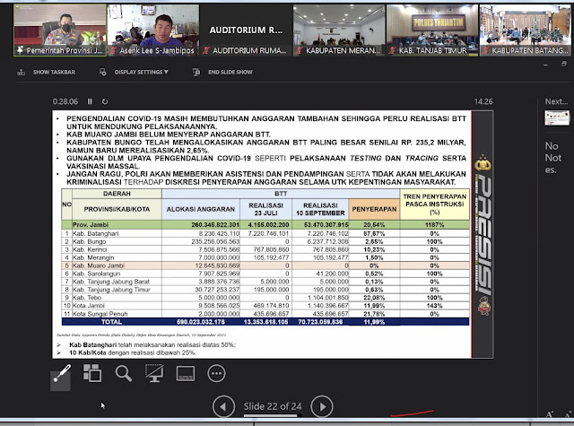Select Kabupaten Meran video tile
The height and width of the screenshot is (426, 574).
(339, 30)
